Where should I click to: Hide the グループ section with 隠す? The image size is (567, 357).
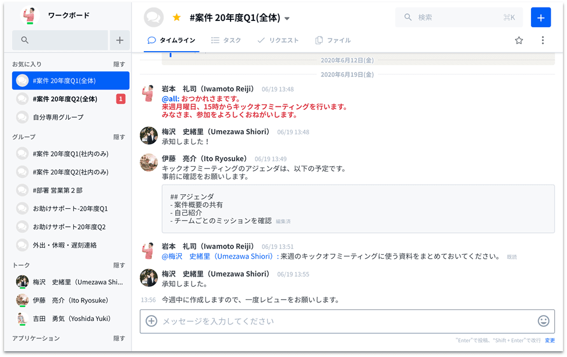pyautogui.click(x=119, y=137)
